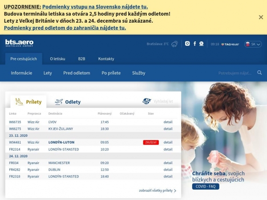This screenshot has height=200, width=267.
Task: Open Podmienky vstupu na Slovensko link
Action: [95, 7]
